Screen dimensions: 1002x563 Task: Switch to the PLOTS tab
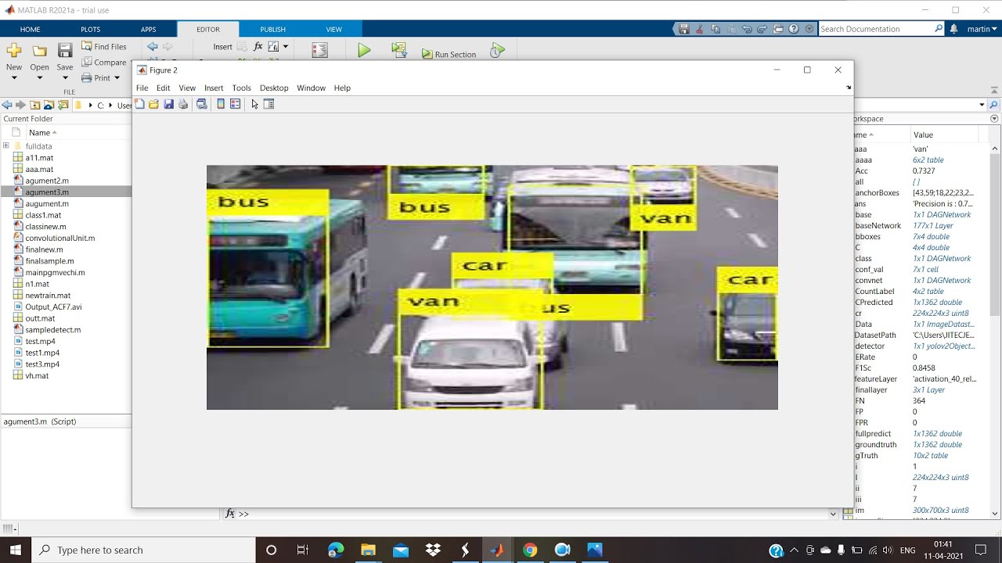[x=91, y=30]
